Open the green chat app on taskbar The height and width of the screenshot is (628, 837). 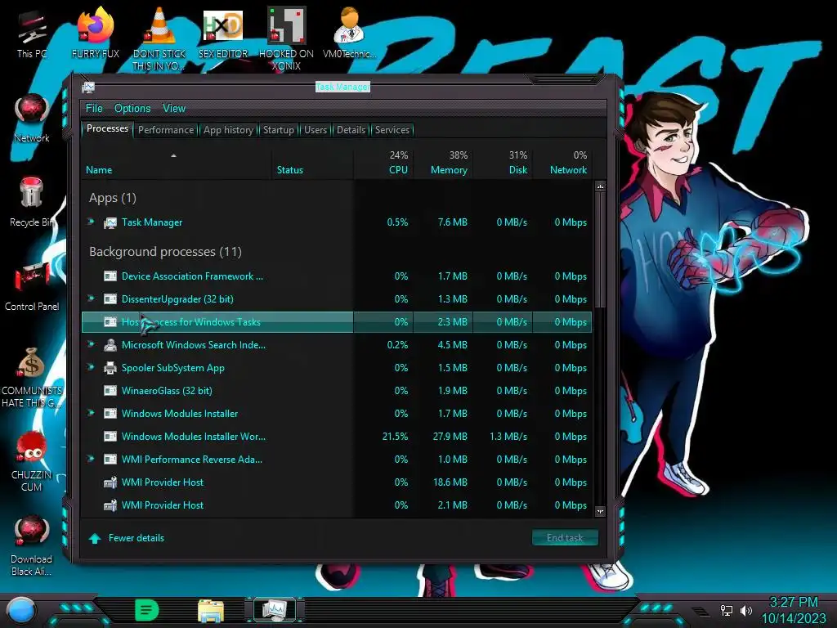pos(147,610)
